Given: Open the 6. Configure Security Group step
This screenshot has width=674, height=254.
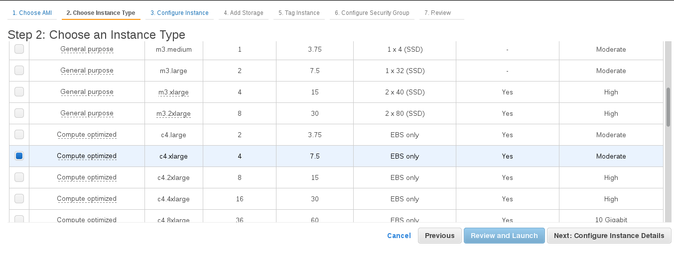Looking at the screenshot, I should point(372,13).
